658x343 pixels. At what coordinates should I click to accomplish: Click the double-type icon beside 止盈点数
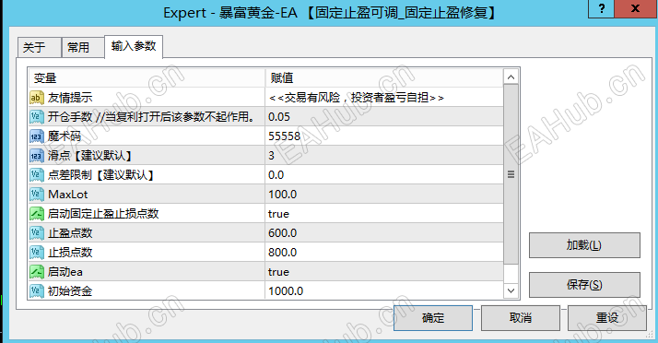click(37, 233)
